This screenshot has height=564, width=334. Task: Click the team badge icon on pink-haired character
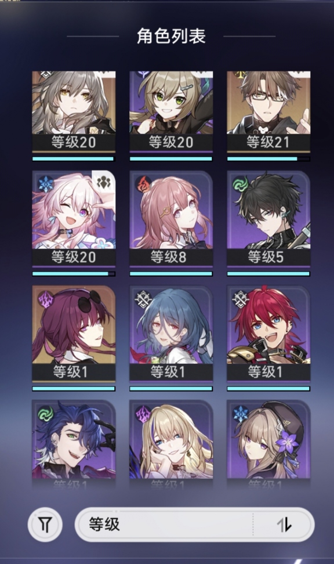pos(104,183)
